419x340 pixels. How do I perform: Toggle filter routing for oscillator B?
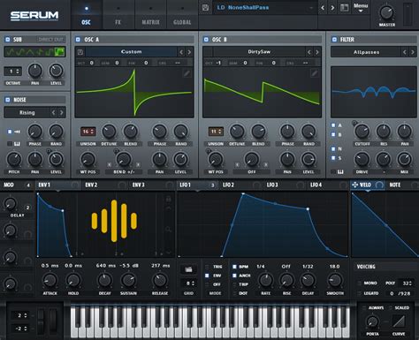(333, 134)
